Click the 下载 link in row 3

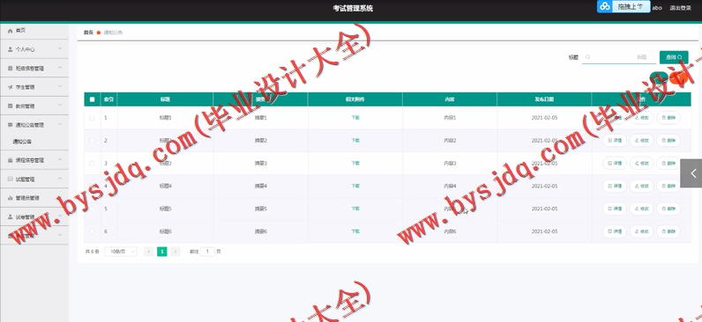[355, 163]
